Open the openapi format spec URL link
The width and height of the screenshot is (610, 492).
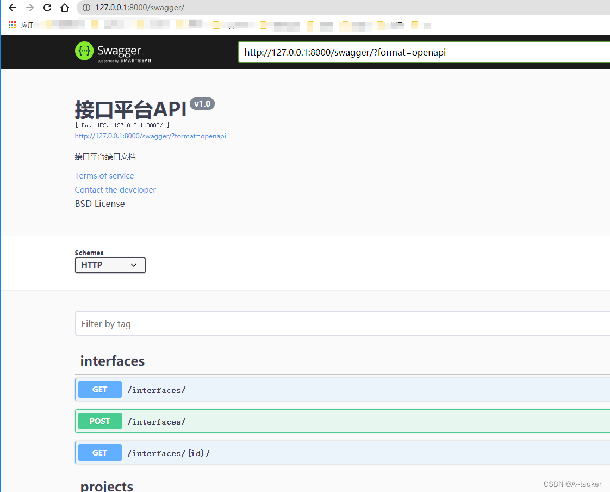[x=150, y=136]
